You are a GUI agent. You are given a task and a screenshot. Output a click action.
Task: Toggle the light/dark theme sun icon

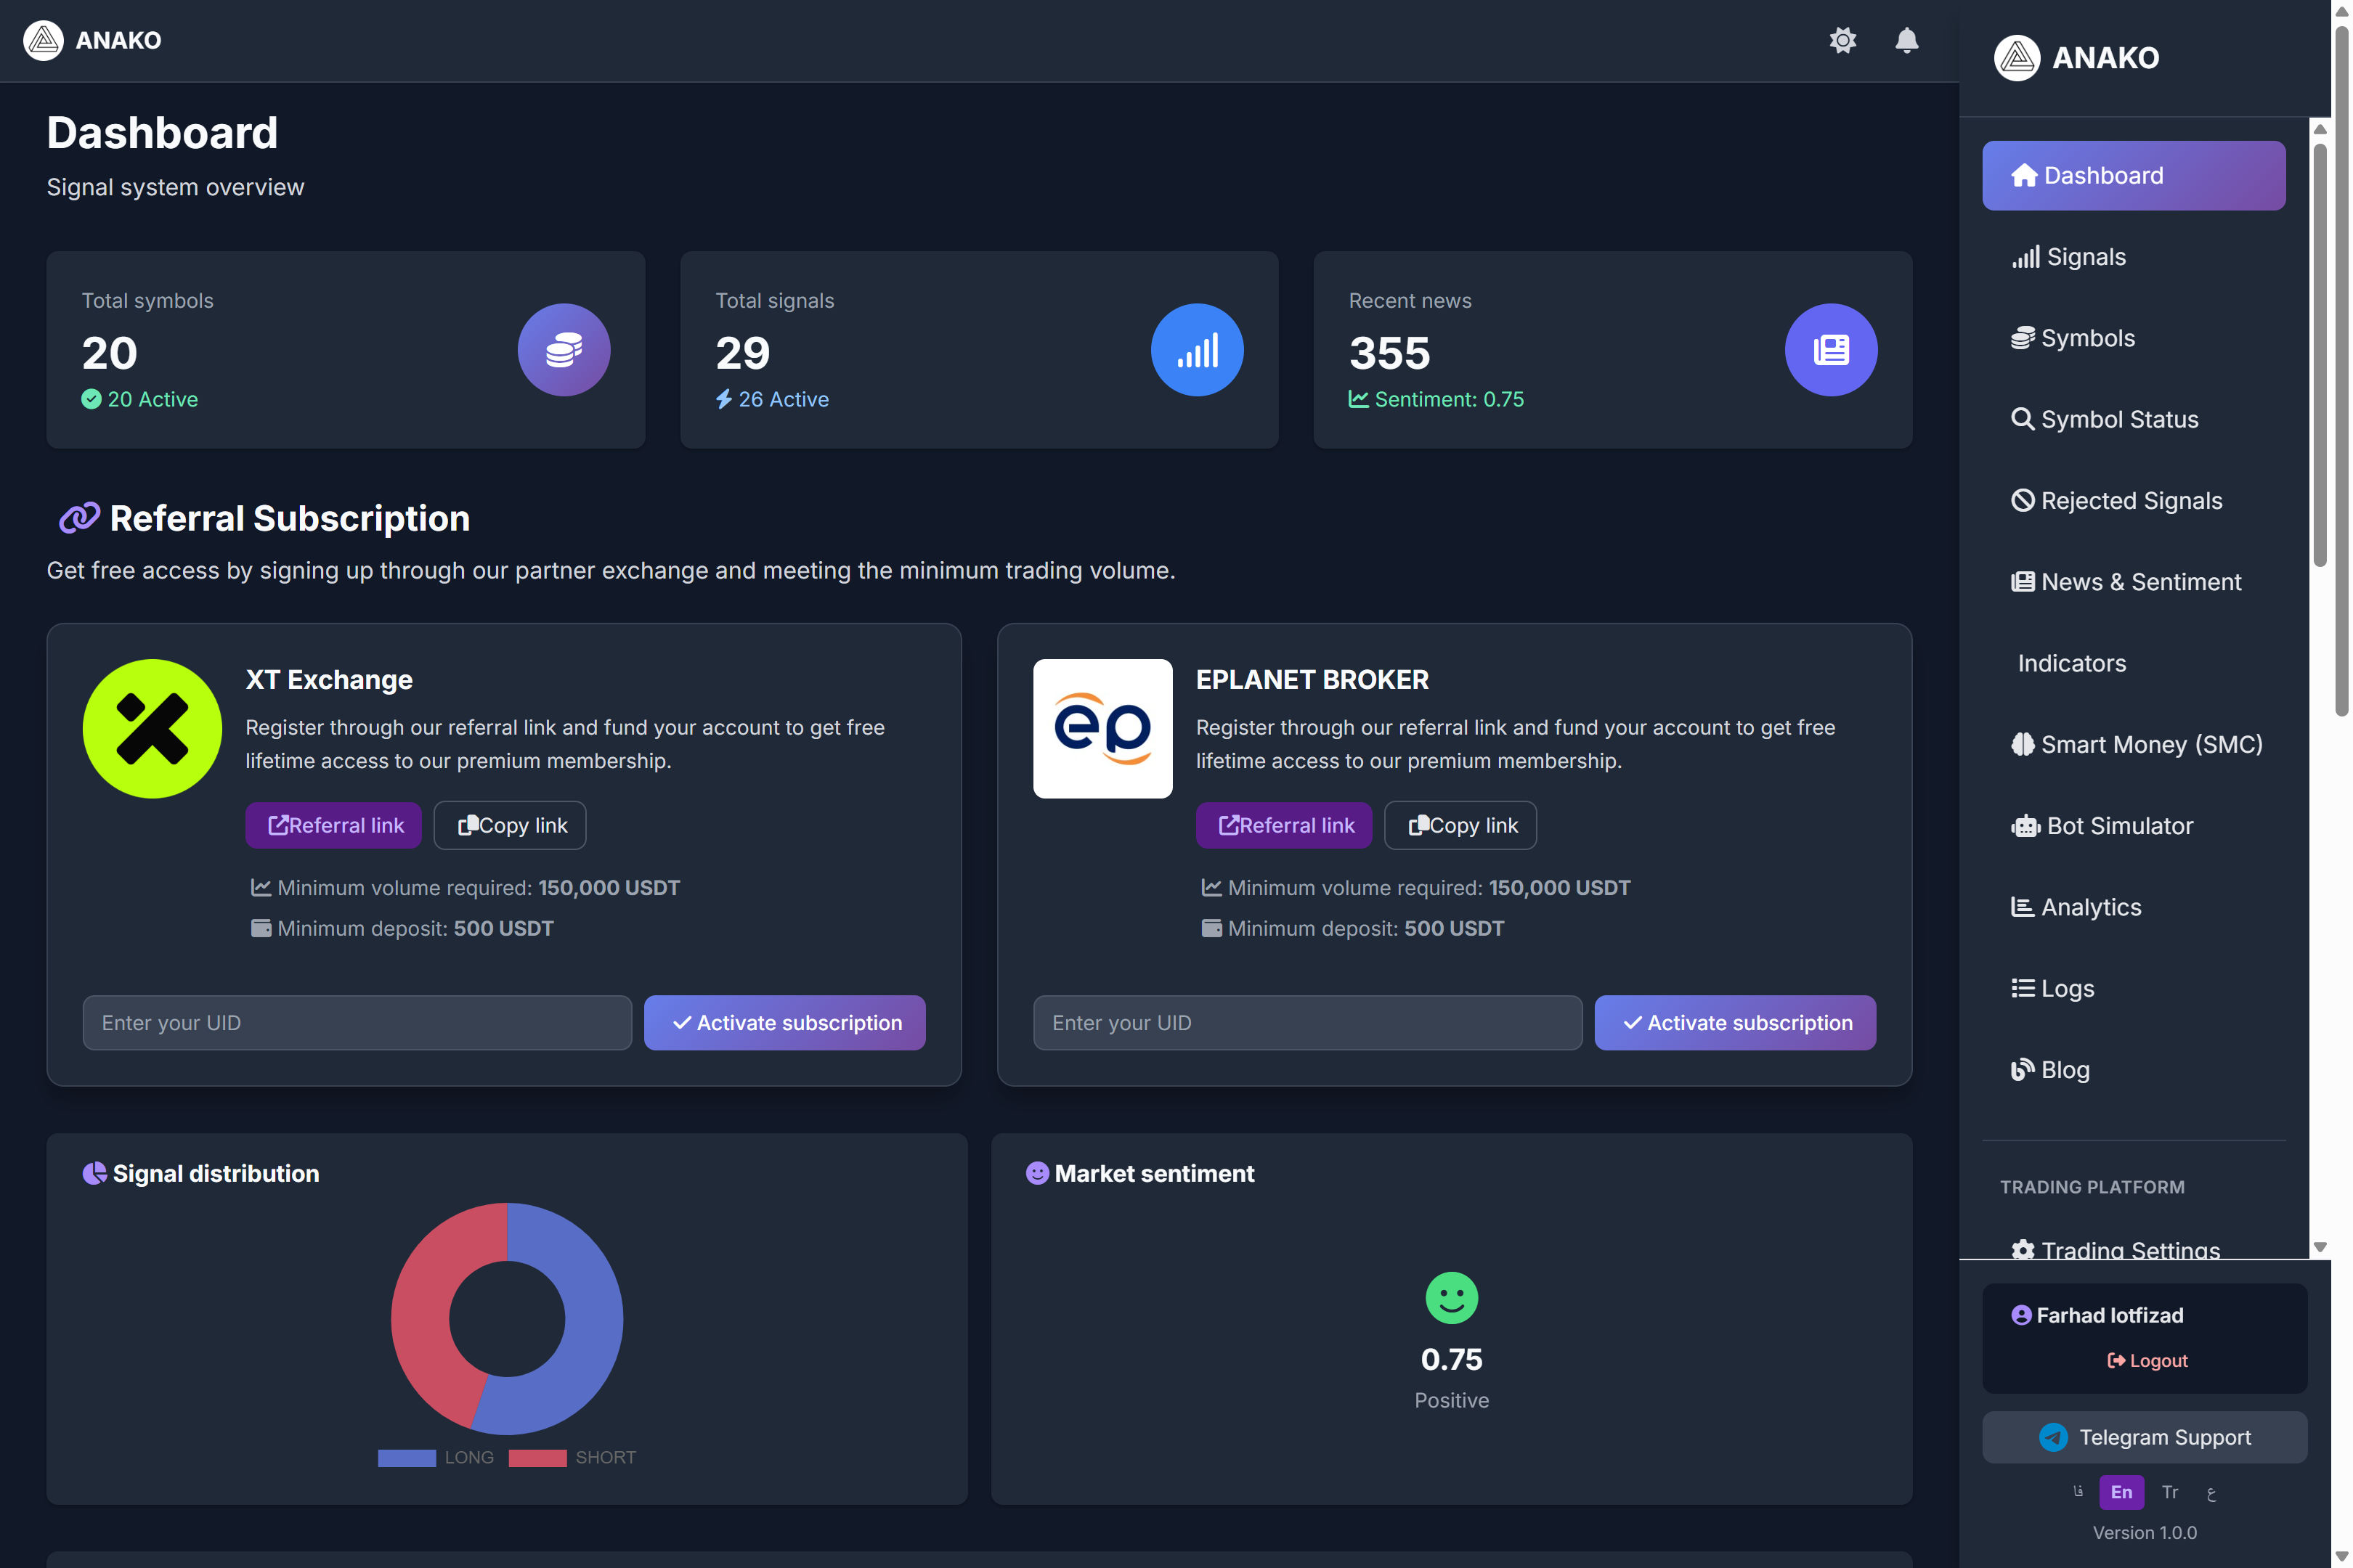pos(1842,40)
